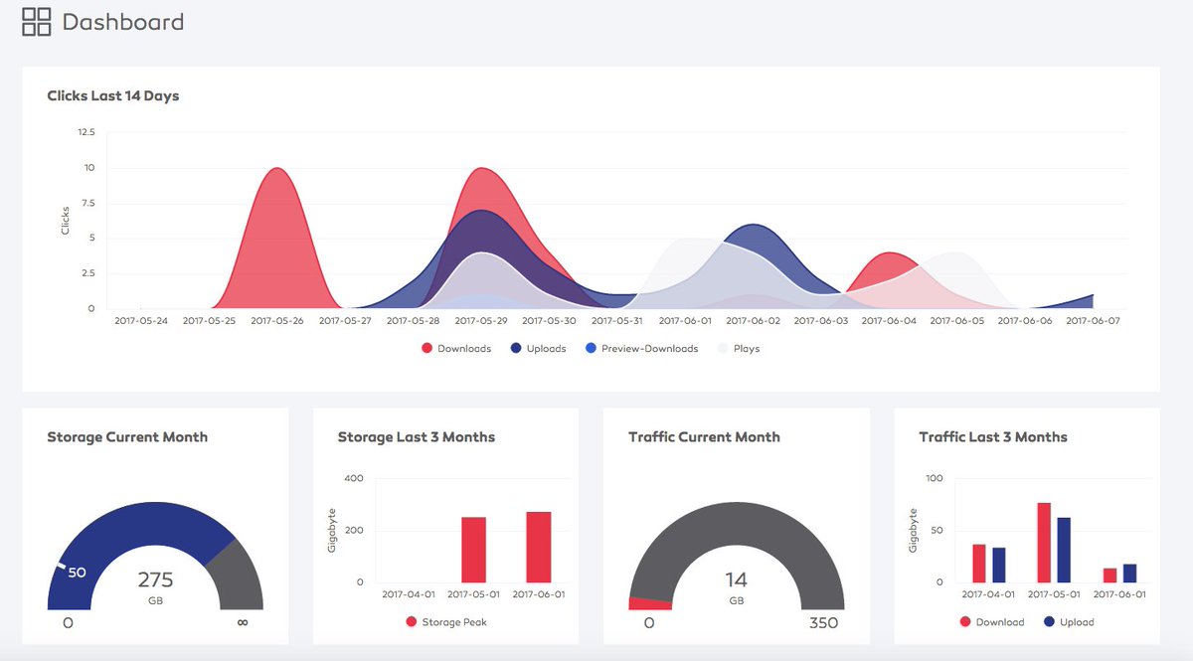
Task: Open the Clicks Last 14 Days panel
Action: [x=113, y=95]
